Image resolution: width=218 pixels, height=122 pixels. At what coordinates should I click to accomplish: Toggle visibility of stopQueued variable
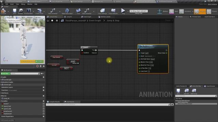44,114
